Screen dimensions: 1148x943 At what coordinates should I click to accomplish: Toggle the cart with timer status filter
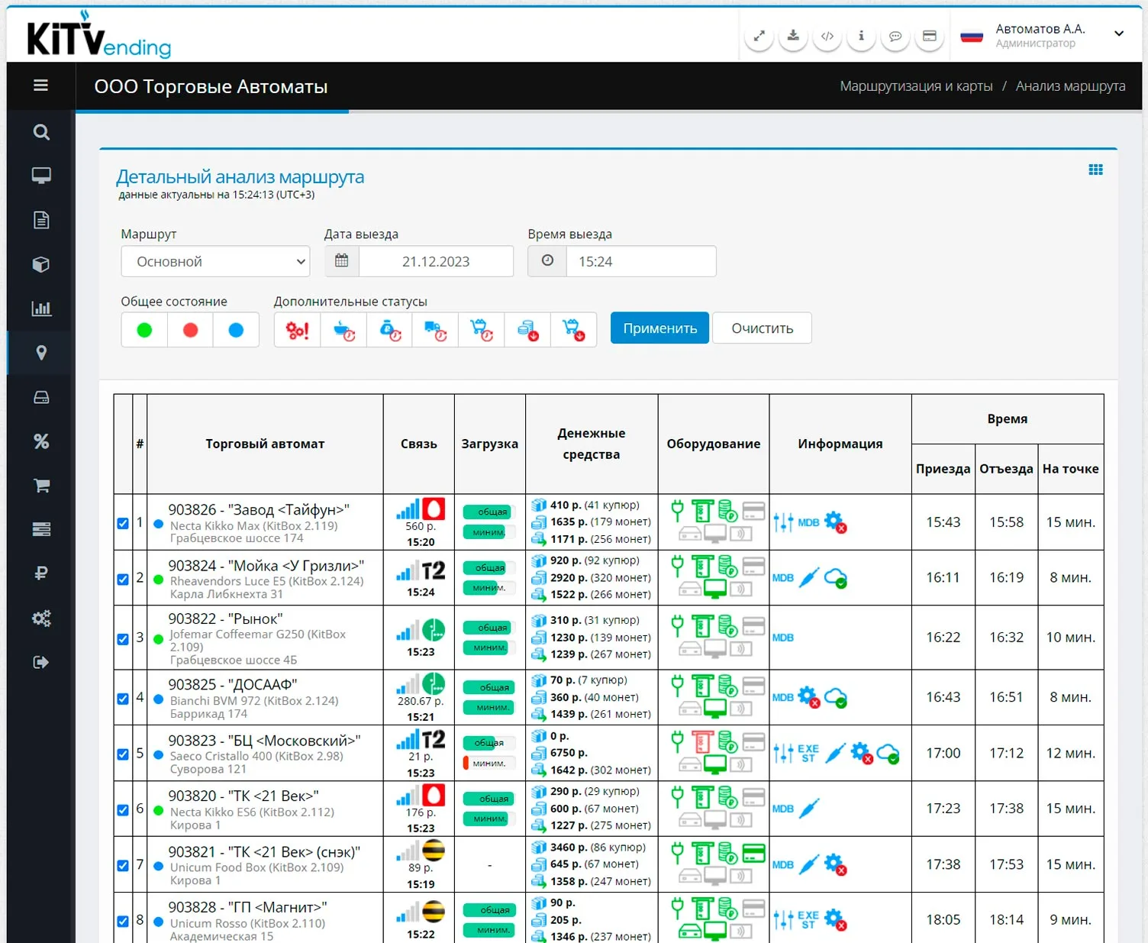[x=481, y=330]
